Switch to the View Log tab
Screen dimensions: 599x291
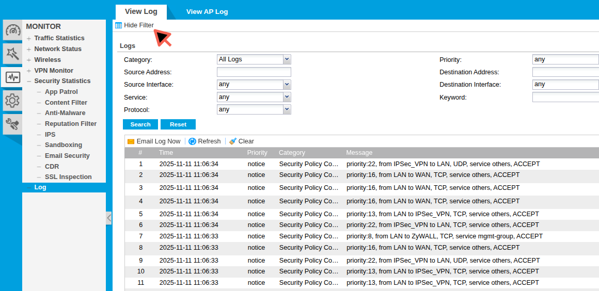pos(141,11)
